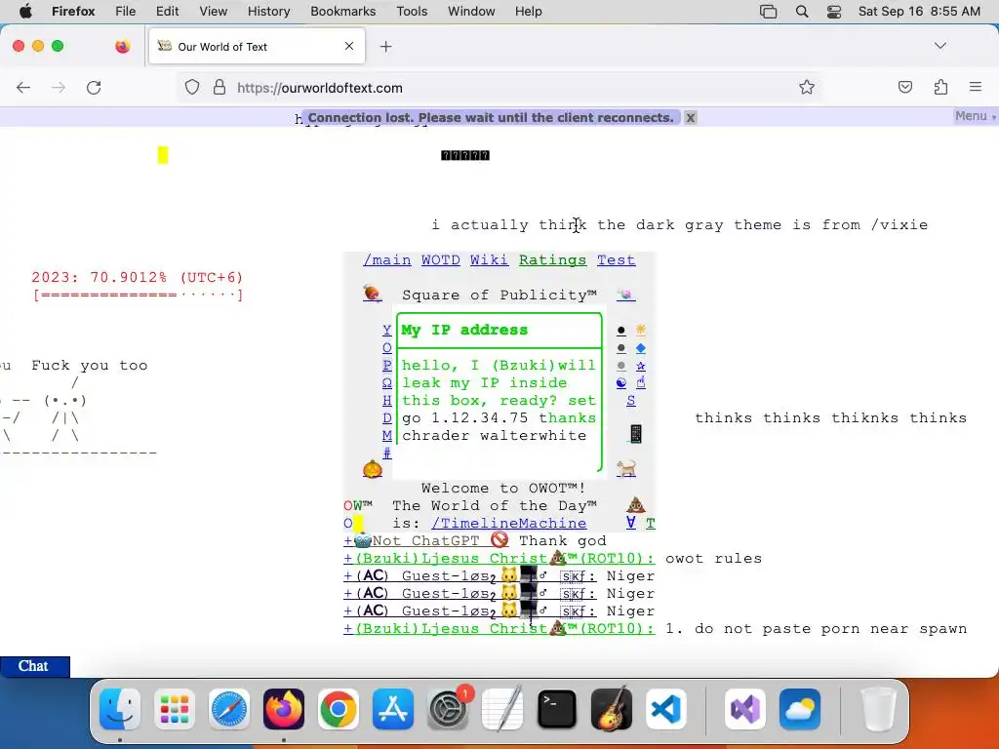Reload the current page

[94, 87]
